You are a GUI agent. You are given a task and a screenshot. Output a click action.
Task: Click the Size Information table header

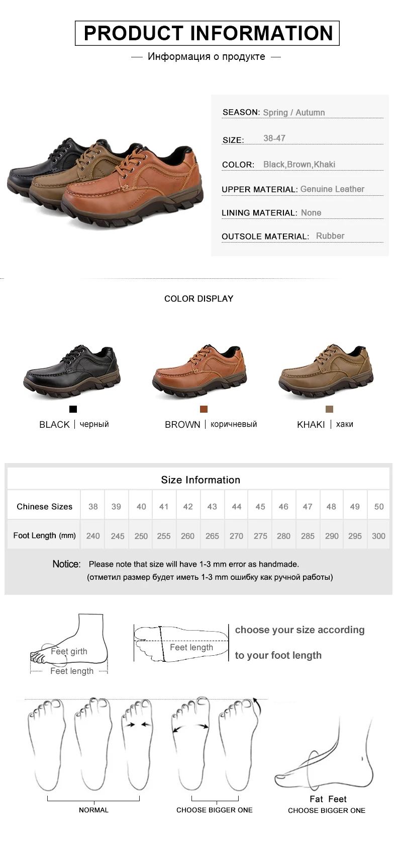click(200, 480)
